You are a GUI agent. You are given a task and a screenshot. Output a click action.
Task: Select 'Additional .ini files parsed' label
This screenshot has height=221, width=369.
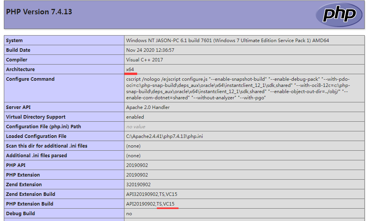[36, 156]
